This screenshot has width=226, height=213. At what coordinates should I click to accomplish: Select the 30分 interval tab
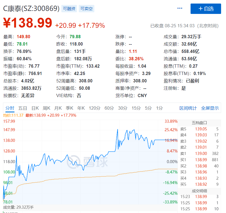point(123,108)
